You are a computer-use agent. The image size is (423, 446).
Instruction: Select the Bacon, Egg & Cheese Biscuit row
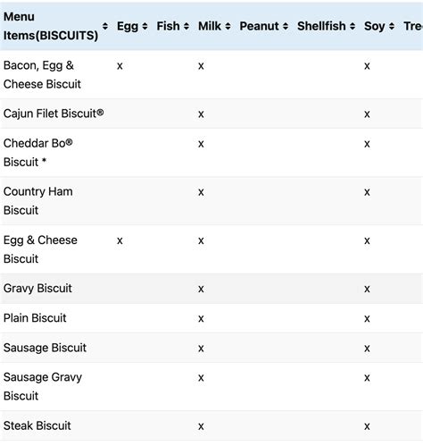[211, 74]
